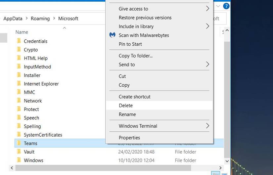
Task: Select Pin to Start
Action: (159, 44)
